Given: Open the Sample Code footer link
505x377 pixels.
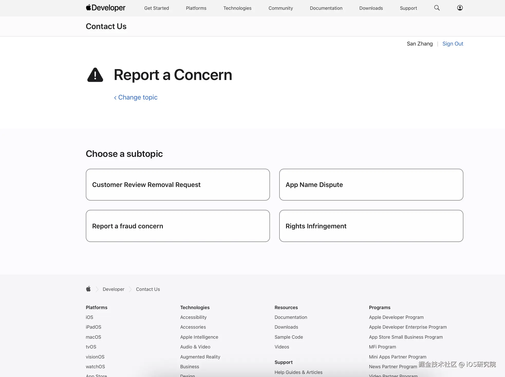Looking at the screenshot, I should [289, 337].
